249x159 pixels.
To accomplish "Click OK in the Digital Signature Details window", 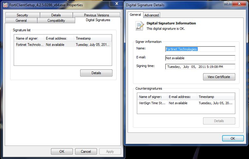I will (x=233, y=138).
